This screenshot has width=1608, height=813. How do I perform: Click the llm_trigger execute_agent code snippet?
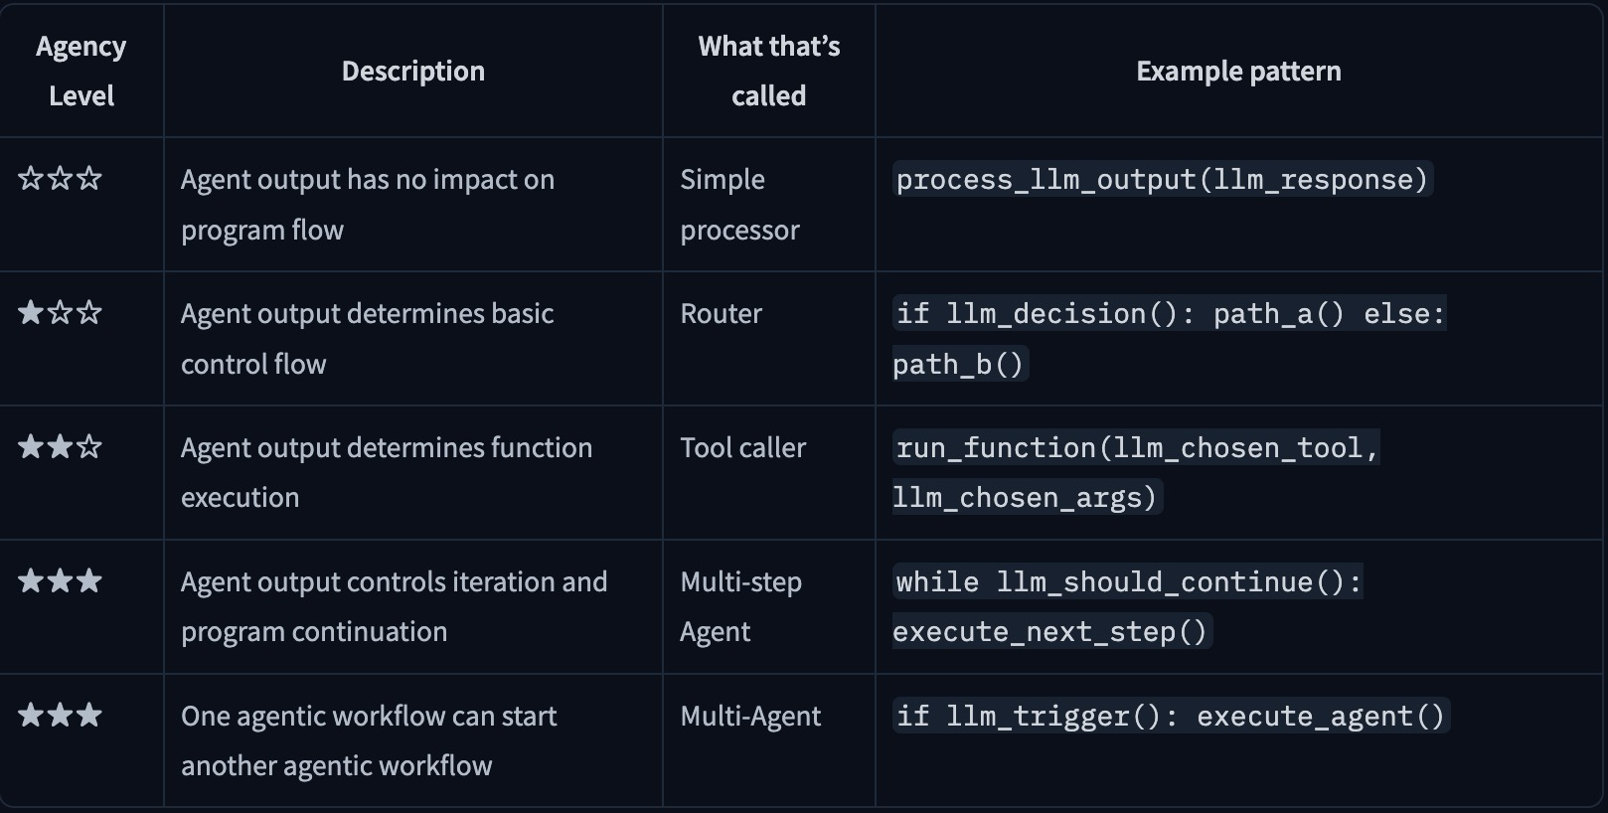(x=1171, y=717)
